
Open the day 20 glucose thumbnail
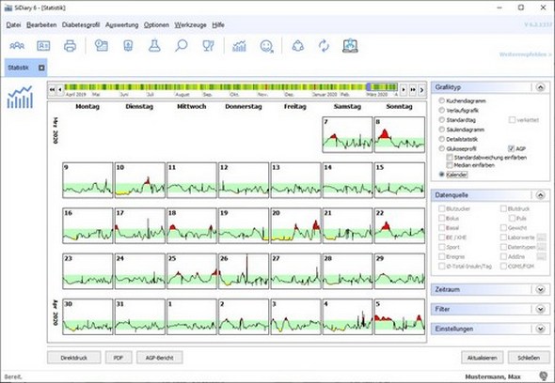295,226
